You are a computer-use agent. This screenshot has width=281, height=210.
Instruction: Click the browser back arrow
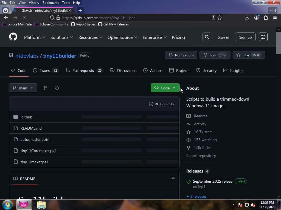tap(6, 17)
